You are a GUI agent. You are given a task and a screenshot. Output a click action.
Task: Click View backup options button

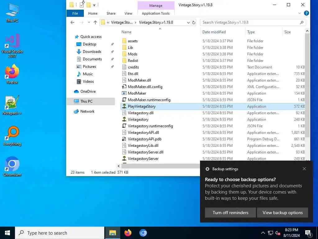[283, 213]
